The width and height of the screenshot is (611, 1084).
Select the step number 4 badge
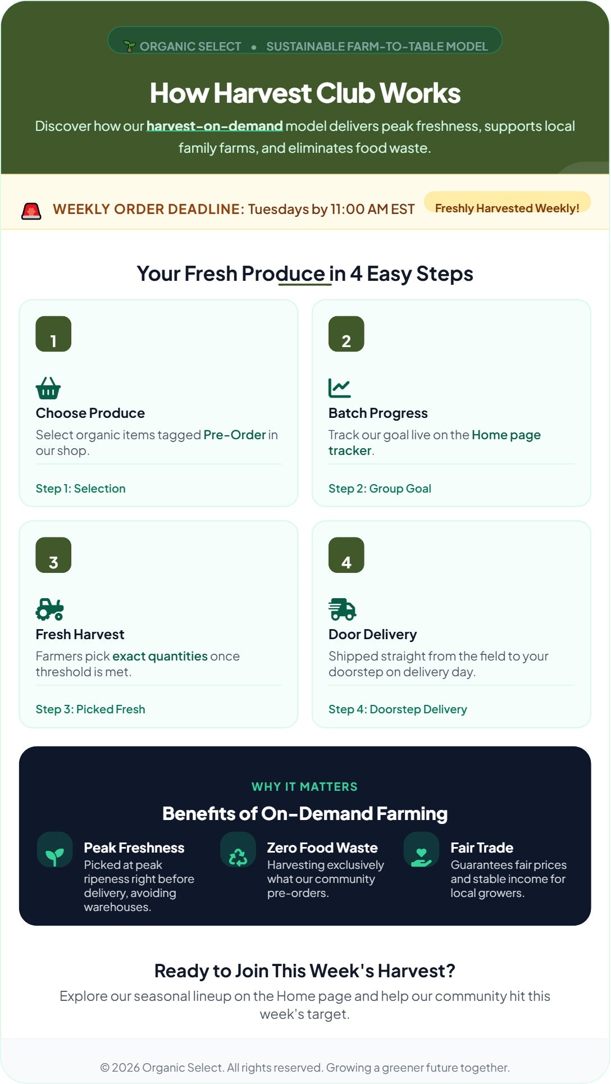(x=346, y=555)
